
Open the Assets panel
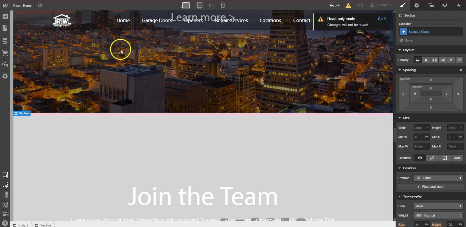(x=5, y=65)
